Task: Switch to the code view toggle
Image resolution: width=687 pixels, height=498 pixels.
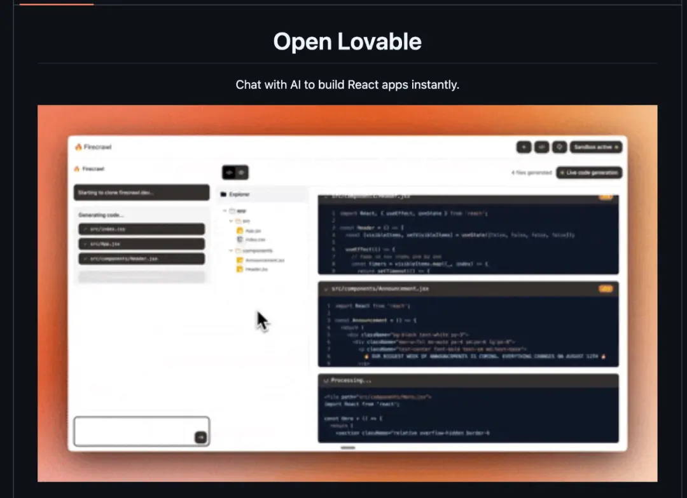Action: click(229, 172)
